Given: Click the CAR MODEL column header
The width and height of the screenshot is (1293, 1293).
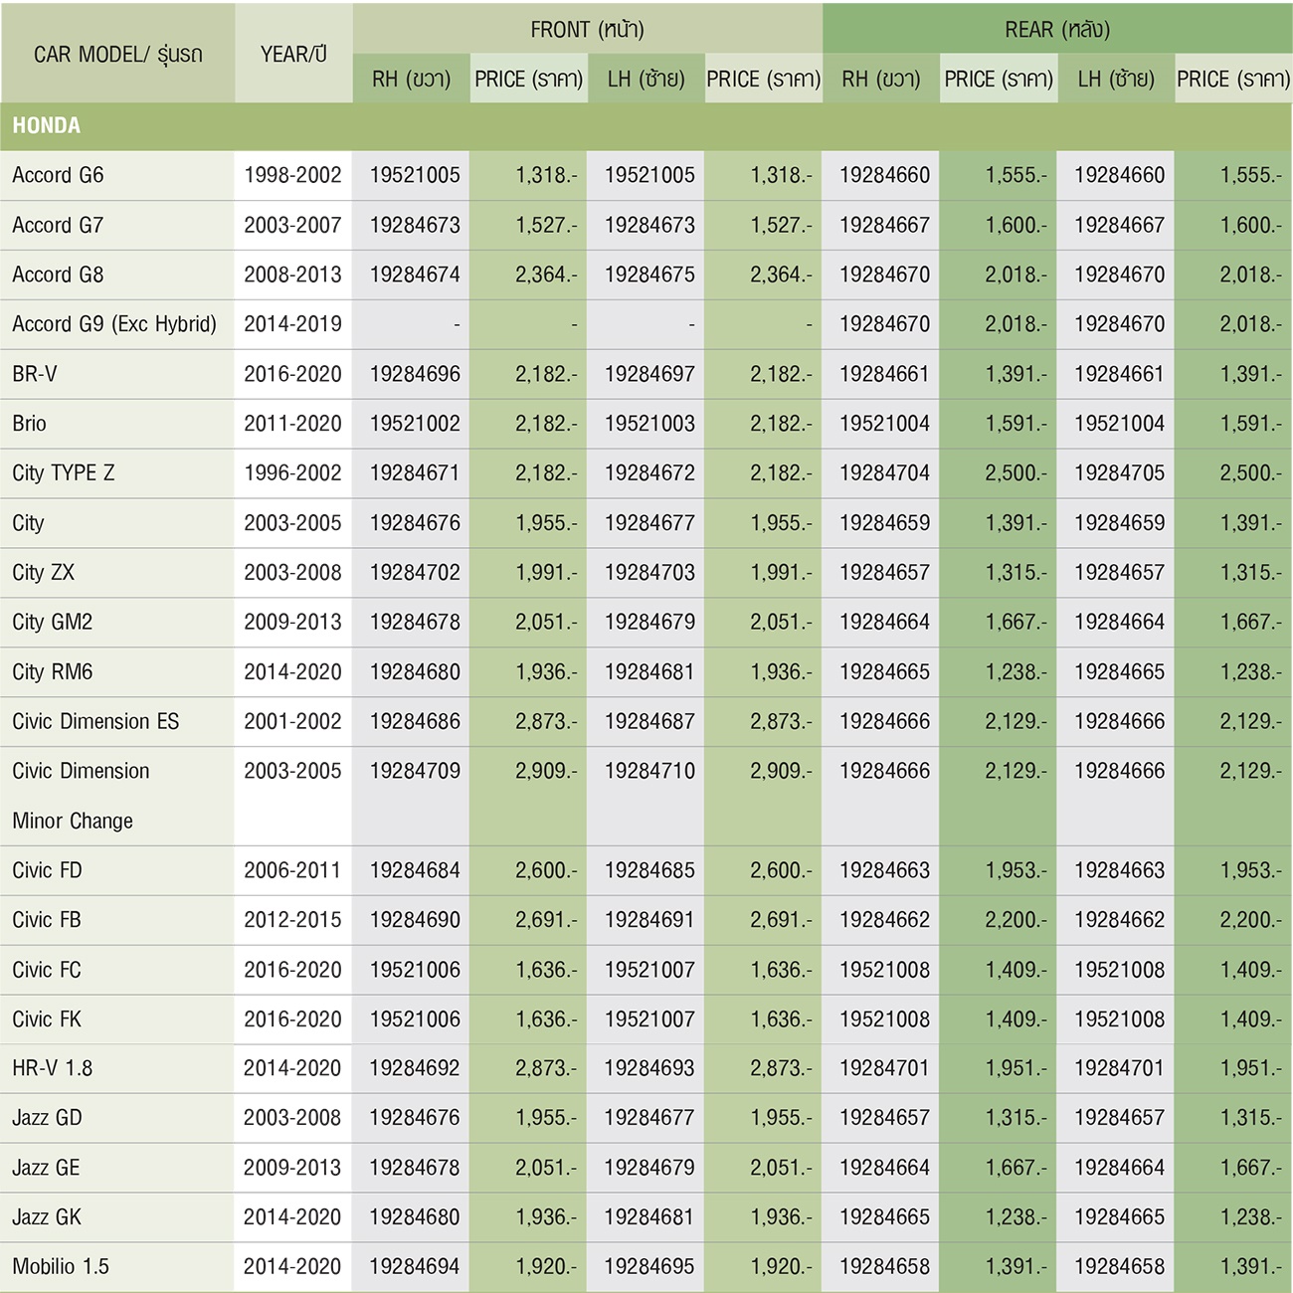Looking at the screenshot, I should click(117, 54).
